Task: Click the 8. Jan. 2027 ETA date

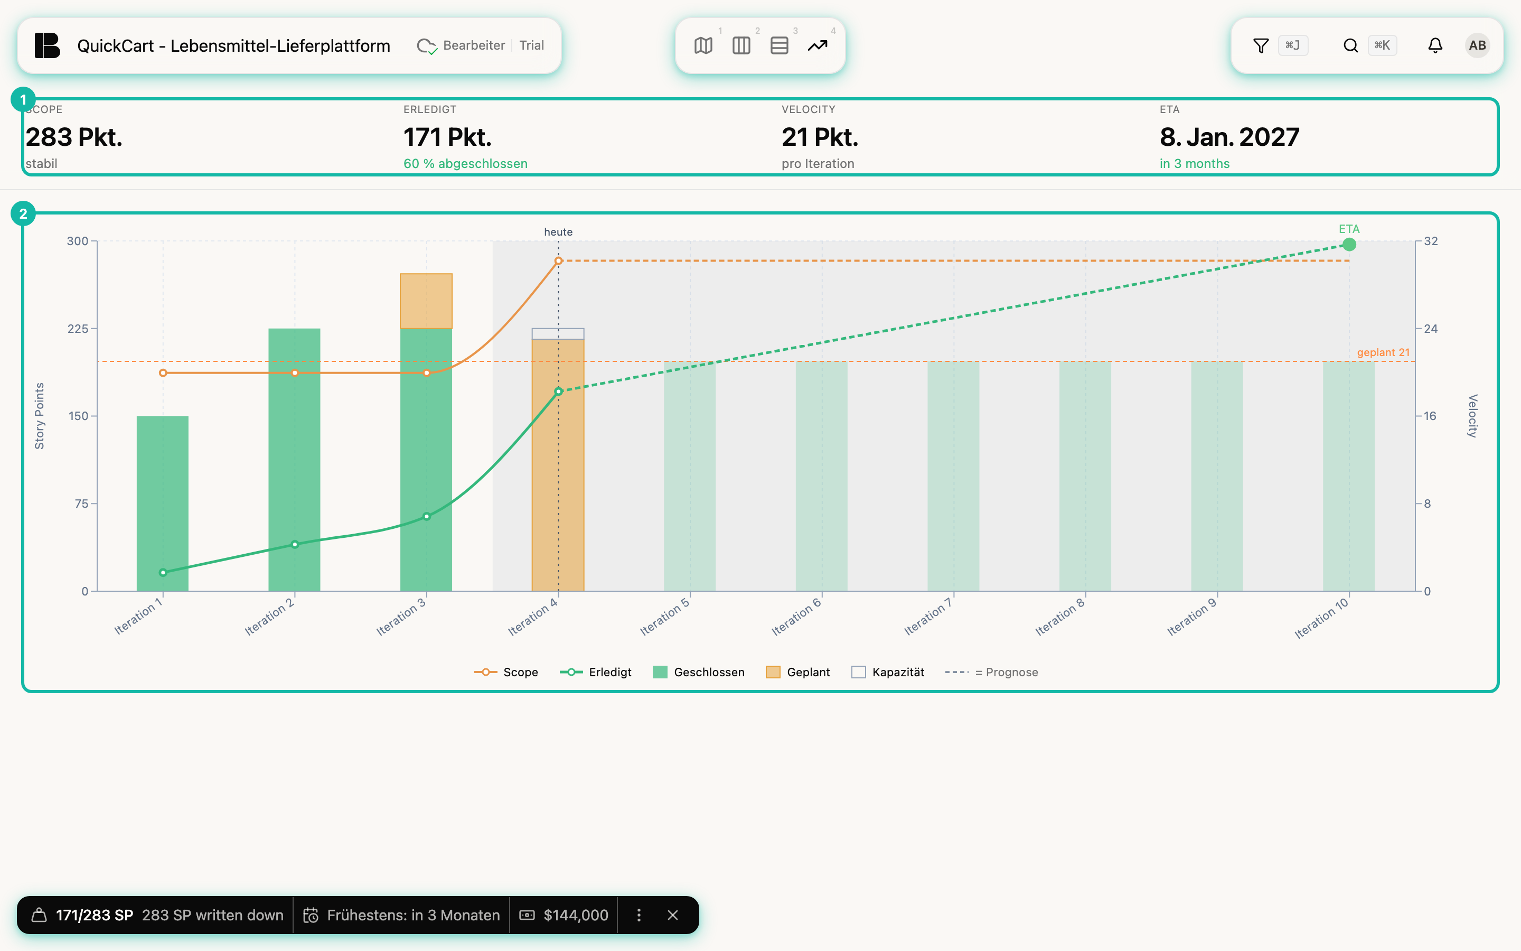Action: click(1229, 136)
